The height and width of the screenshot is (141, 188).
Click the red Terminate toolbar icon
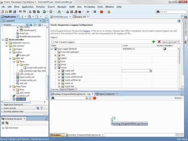(101, 12)
